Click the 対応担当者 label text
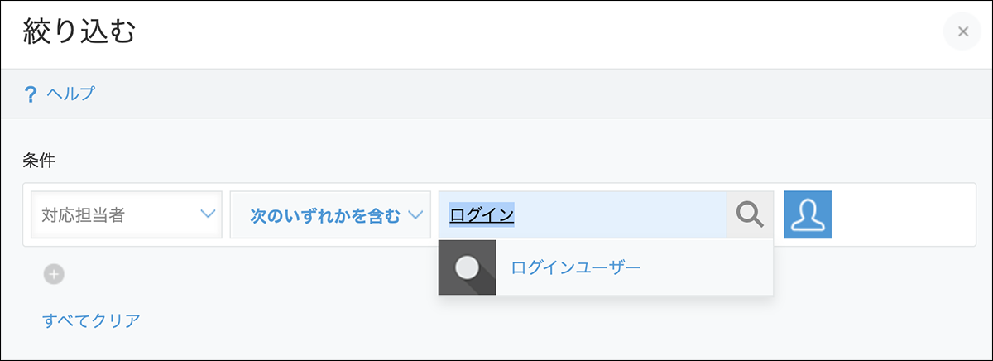This screenshot has height=361, width=993. (83, 215)
